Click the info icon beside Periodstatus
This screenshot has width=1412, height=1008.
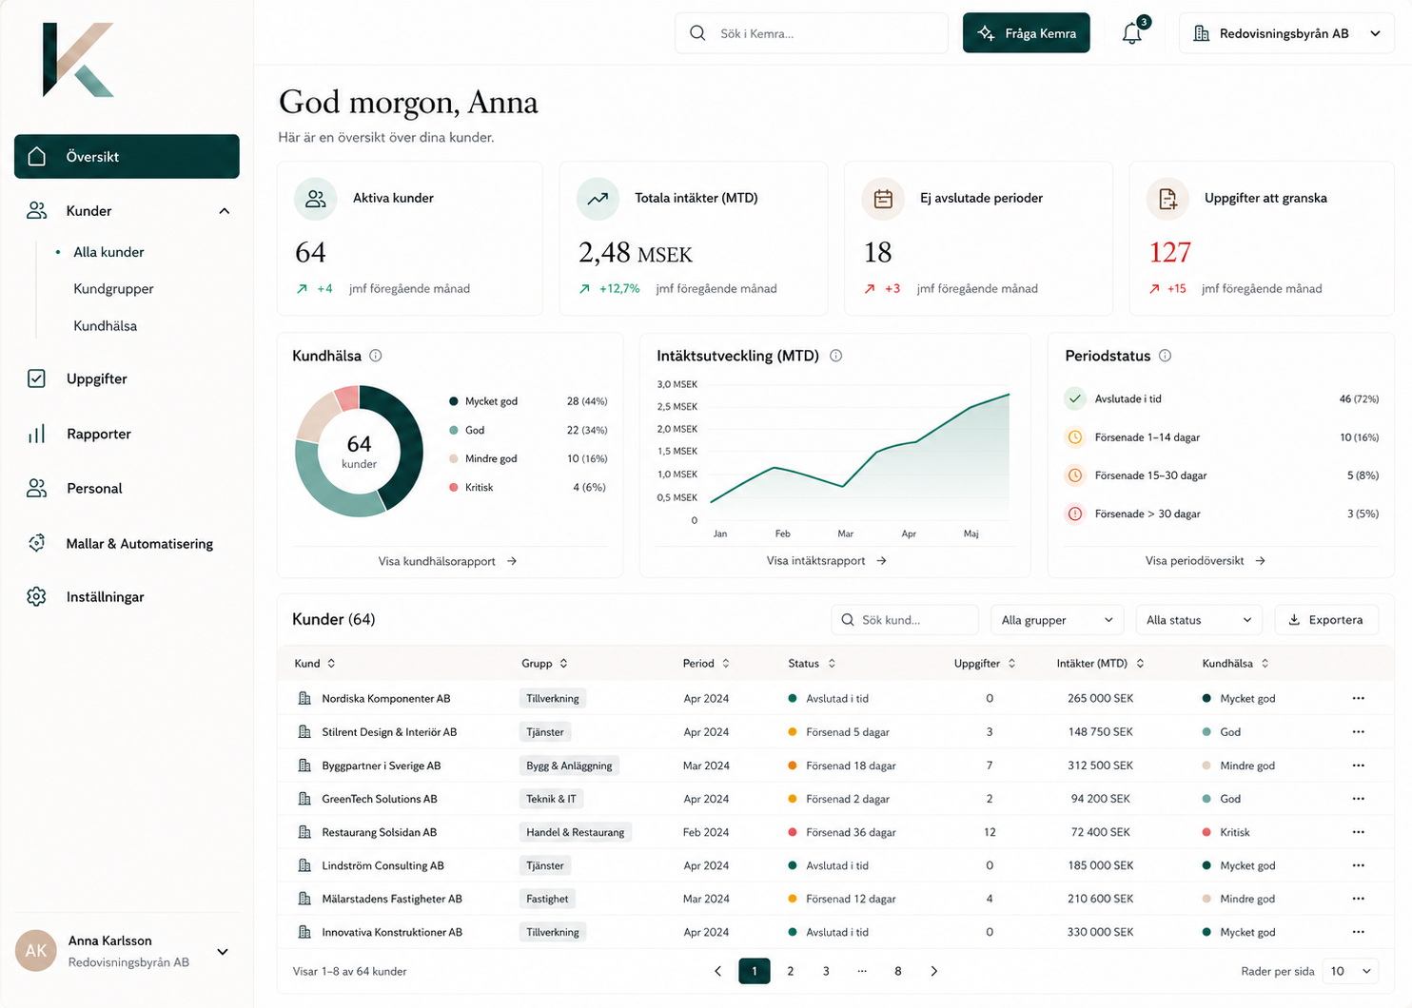coord(1165,356)
